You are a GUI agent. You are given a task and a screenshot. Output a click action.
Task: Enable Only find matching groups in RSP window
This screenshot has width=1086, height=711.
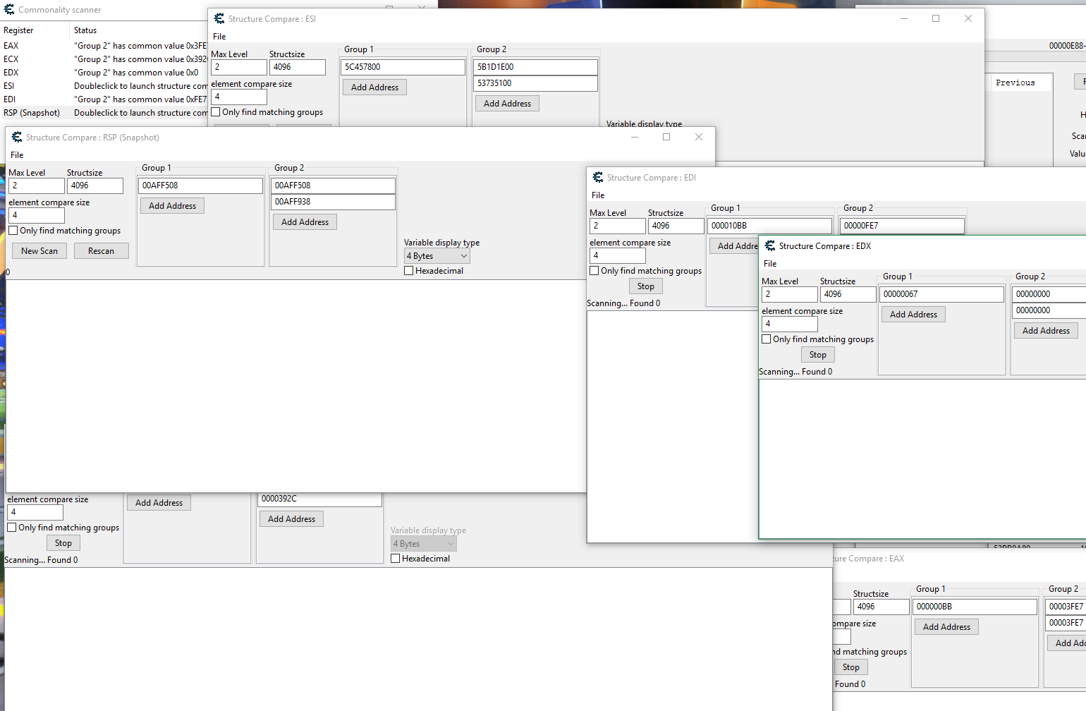click(x=13, y=231)
